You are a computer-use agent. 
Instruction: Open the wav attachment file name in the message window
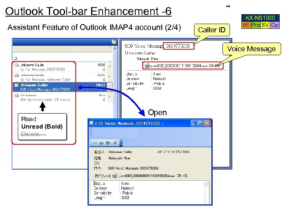(153, 176)
